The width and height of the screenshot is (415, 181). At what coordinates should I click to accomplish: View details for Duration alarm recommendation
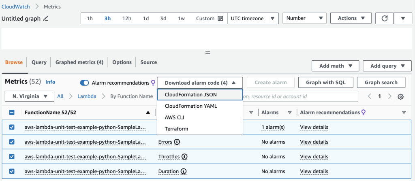(314, 171)
